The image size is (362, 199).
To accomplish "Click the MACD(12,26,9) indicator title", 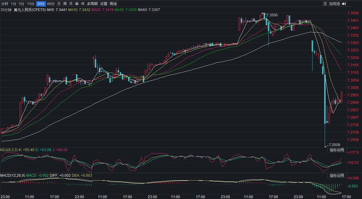I will coord(13,176).
